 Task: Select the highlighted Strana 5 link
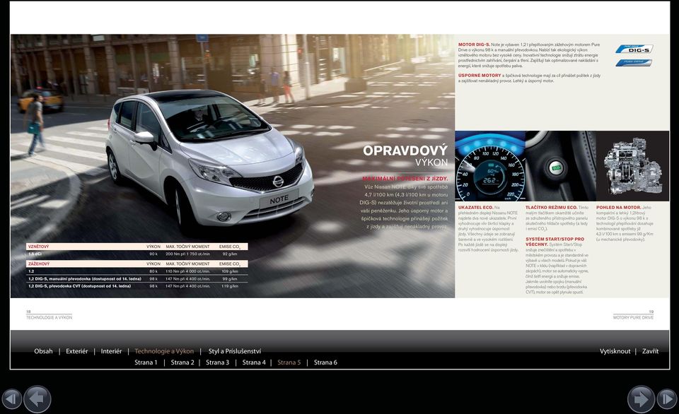(289, 362)
